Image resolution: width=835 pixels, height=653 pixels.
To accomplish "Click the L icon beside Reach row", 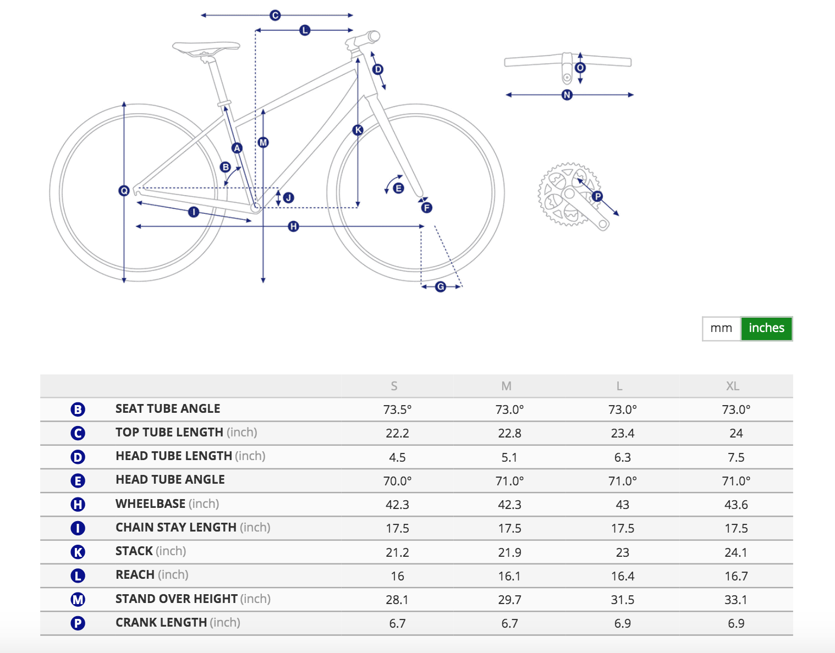I will point(78,575).
